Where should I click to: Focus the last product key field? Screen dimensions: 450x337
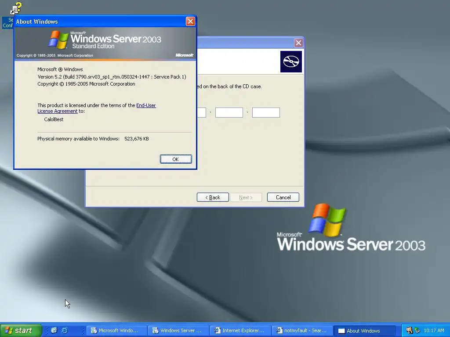pyautogui.click(x=266, y=112)
